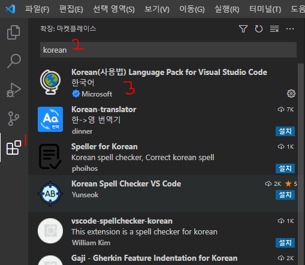The image size is (305, 265).
Task: Open manage gear for Korean Language Pack
Action: click(x=291, y=94)
